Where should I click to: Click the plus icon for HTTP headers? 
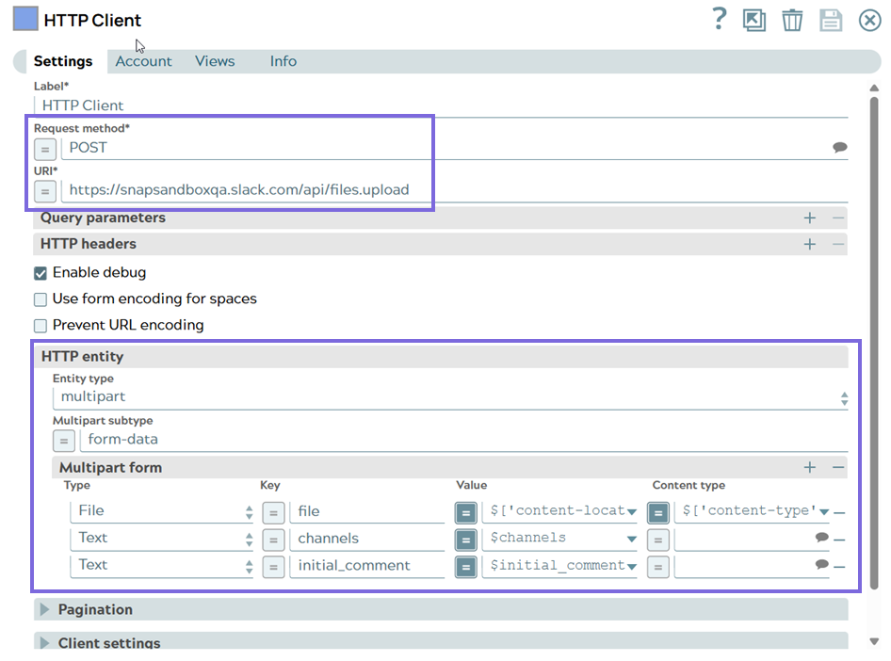click(809, 244)
